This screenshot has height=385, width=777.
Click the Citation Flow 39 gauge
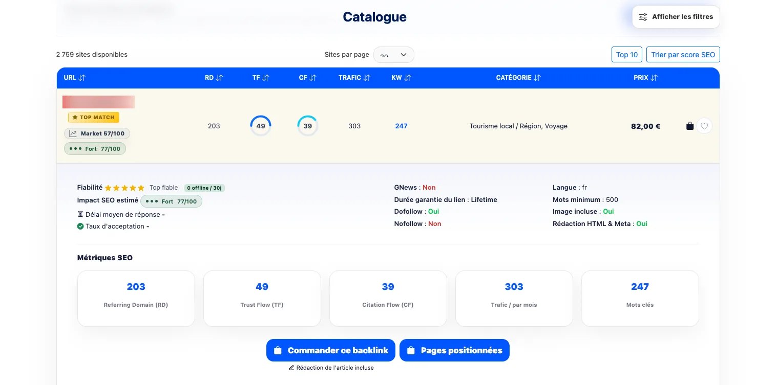coord(308,126)
